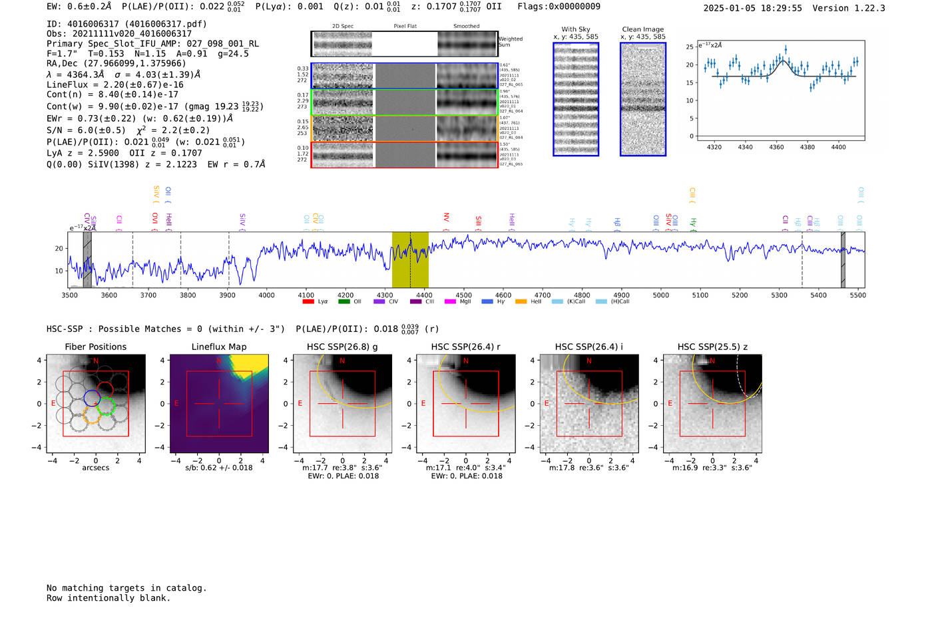Click 'No matching targets in catalog.' text
The height and width of the screenshot is (634, 932).
[126, 588]
